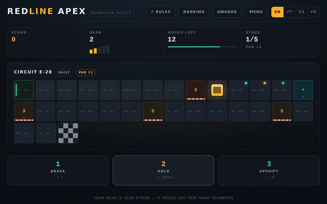
Task: Click the rightmost corner tile marked 3
Action: (x=282, y=111)
